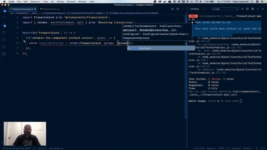This screenshot has width=267, height=150.
Task: Kill terminal with the trash icon
Action: tap(252, 9)
